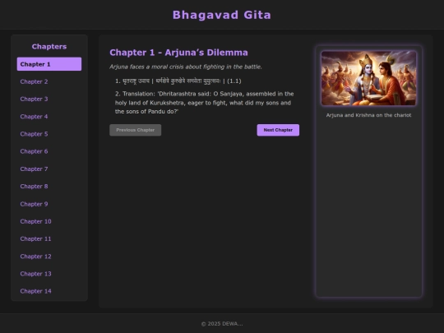The image size is (444, 333).
Task: Open the Arjuna and Krishna chariot image
Action: click(368, 78)
